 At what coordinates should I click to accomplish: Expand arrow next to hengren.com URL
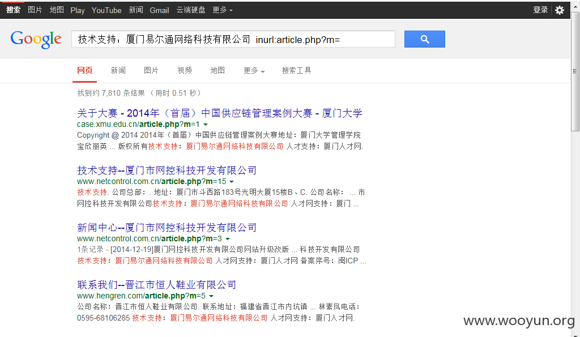click(x=211, y=296)
